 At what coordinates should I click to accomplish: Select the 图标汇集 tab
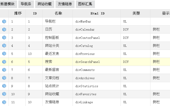[x=85, y=4]
